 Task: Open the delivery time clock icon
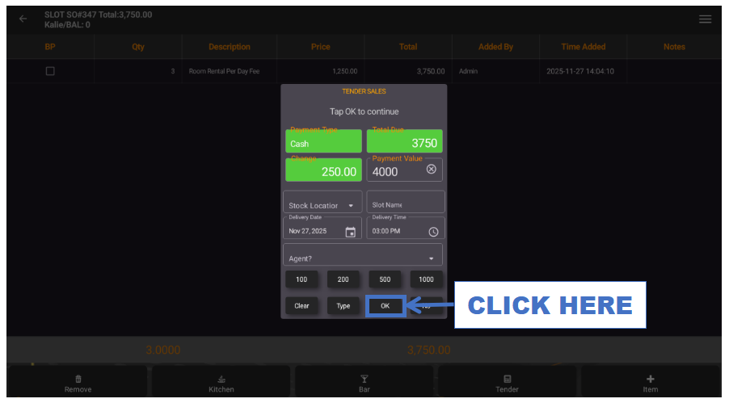pyautogui.click(x=433, y=232)
